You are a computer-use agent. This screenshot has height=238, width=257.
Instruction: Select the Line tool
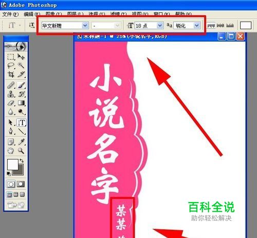pyautogui.click(x=21, y=131)
